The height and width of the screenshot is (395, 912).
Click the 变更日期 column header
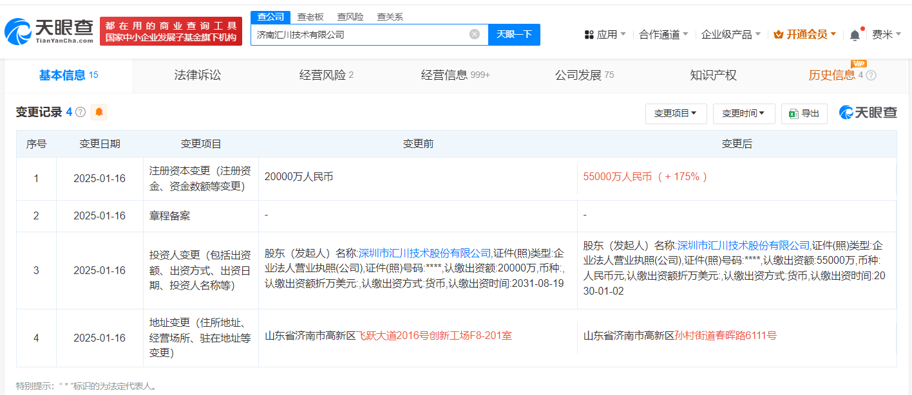pos(99,144)
